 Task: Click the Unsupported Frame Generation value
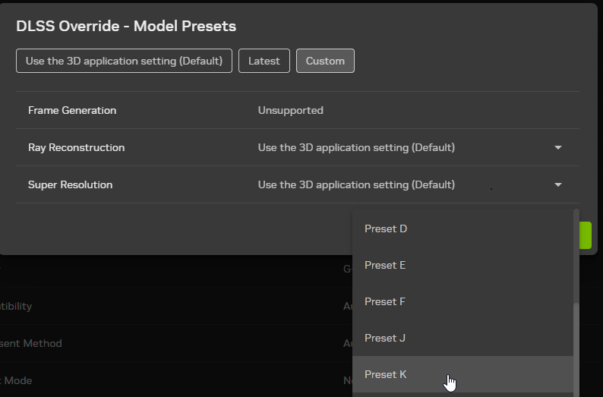(290, 110)
